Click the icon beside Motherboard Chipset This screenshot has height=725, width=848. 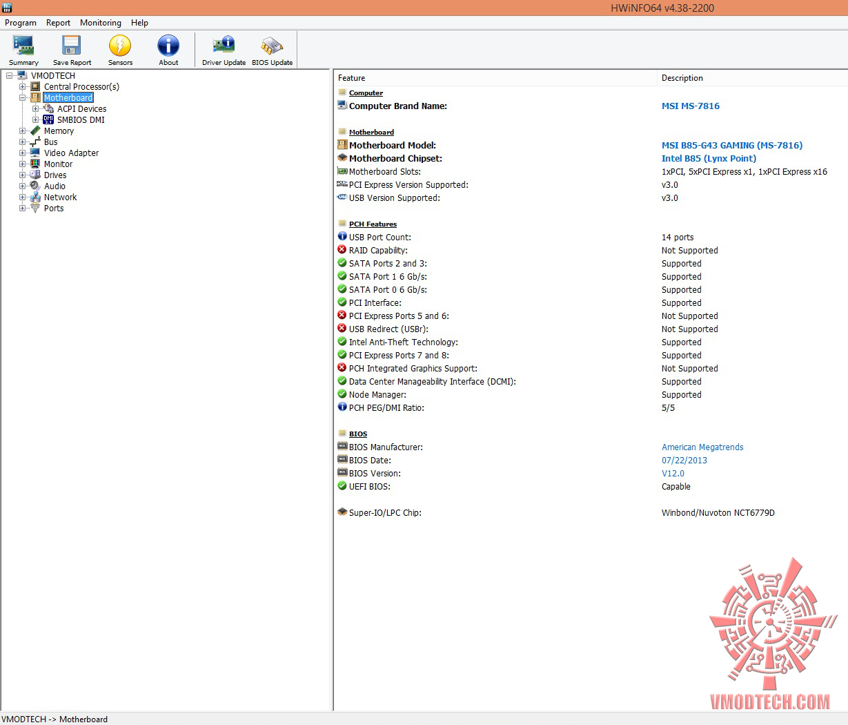pos(342,158)
